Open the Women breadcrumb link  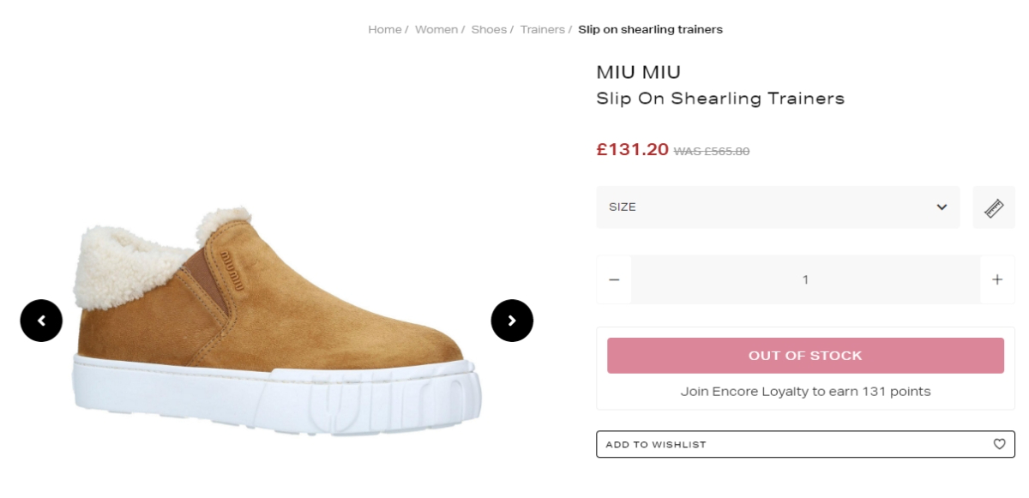coord(436,30)
